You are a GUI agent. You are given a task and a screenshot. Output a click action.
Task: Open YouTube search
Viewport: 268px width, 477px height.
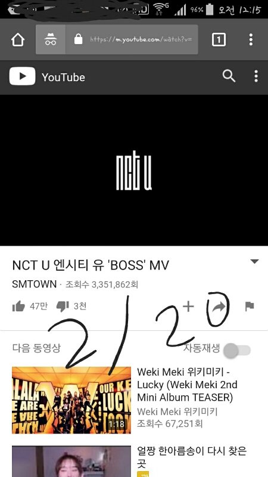[x=229, y=76]
